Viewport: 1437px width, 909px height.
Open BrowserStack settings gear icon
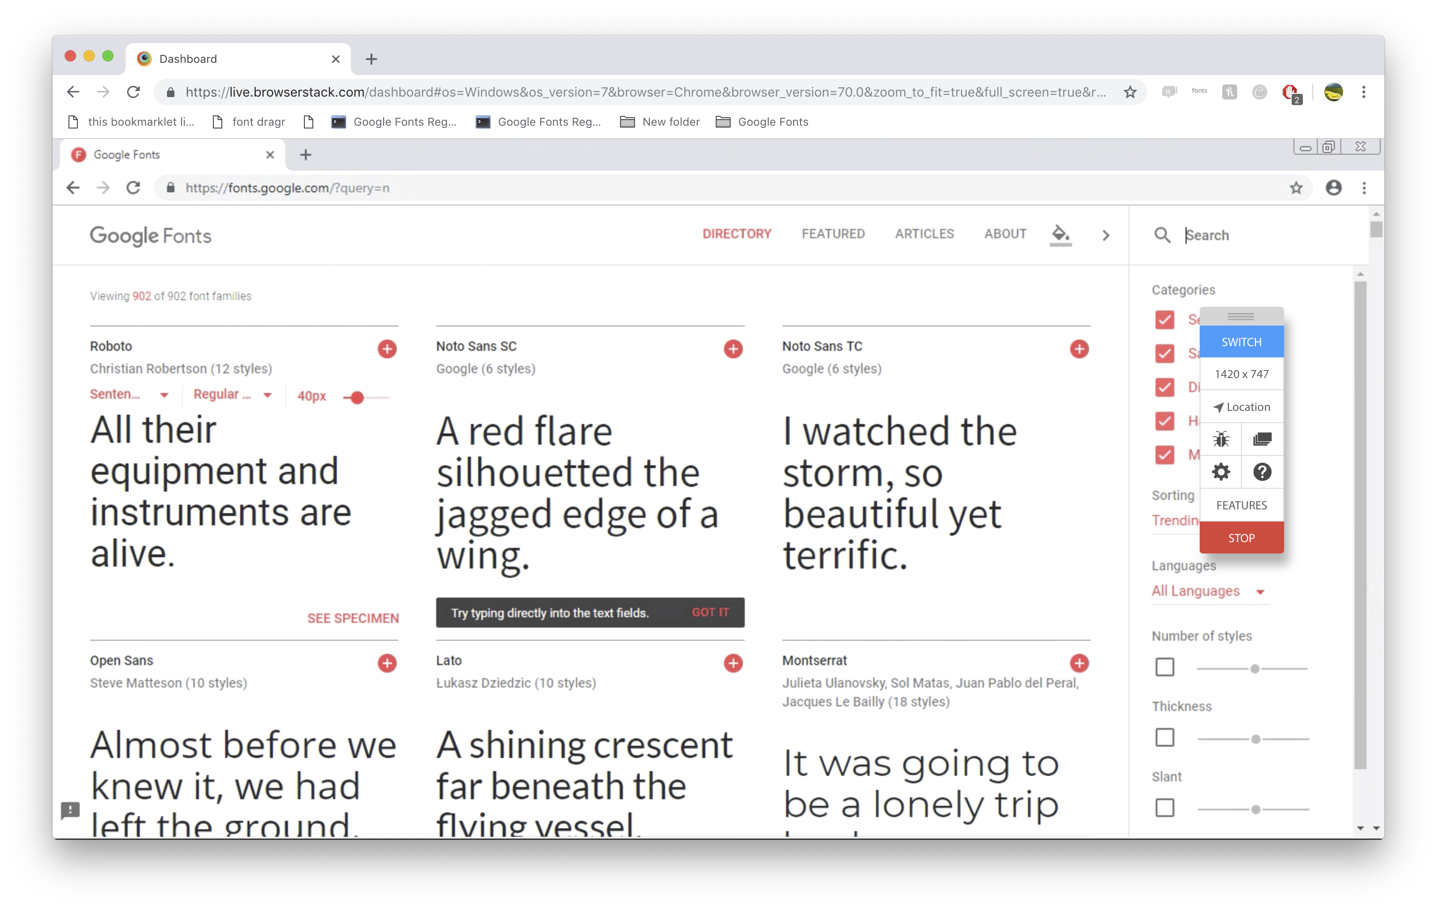click(1221, 472)
